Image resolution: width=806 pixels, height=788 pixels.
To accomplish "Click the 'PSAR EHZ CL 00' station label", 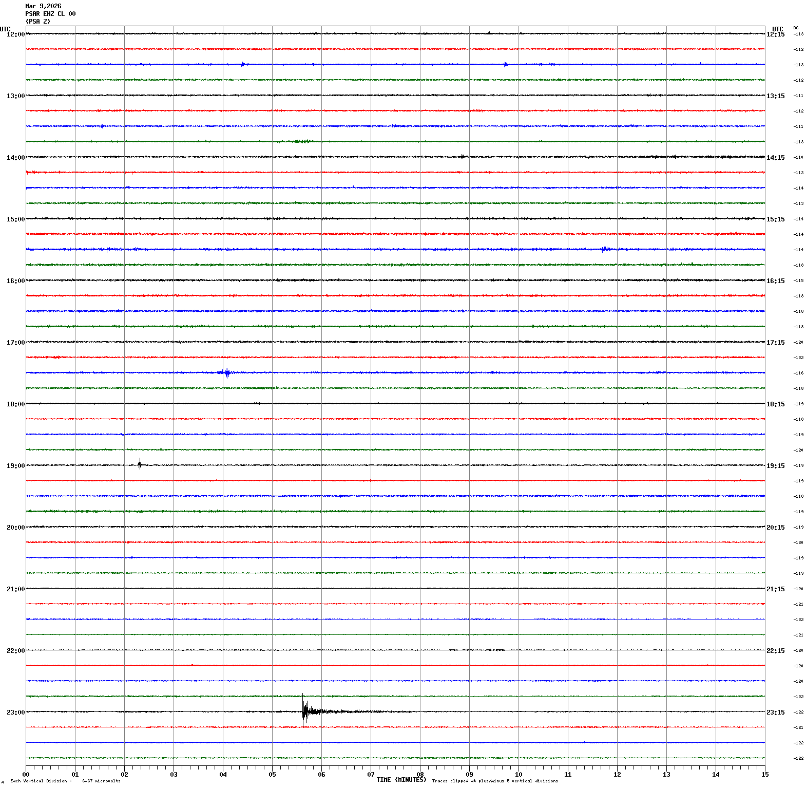I will pyautogui.click(x=50, y=14).
